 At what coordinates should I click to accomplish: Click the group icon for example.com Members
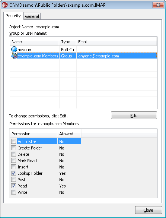click(x=14, y=56)
